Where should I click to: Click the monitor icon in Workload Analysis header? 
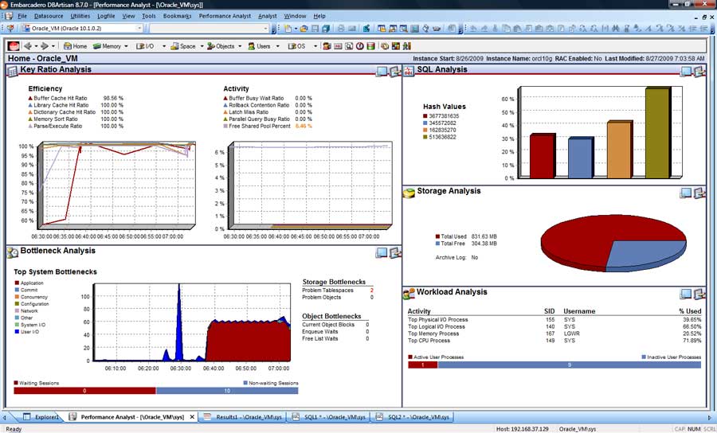click(686, 294)
